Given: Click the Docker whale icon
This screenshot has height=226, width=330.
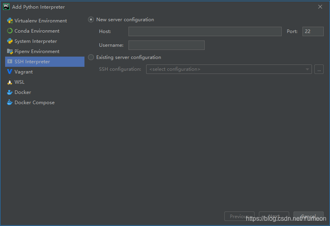Looking at the screenshot, I should [10, 92].
